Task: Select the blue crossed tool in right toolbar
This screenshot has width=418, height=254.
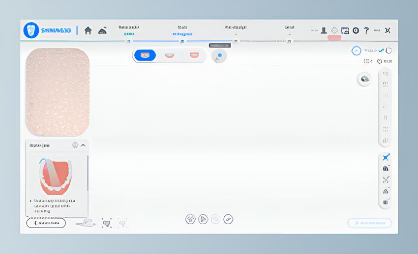Action: (x=386, y=157)
